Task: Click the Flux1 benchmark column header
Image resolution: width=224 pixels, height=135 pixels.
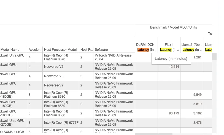Action: [x=169, y=44]
